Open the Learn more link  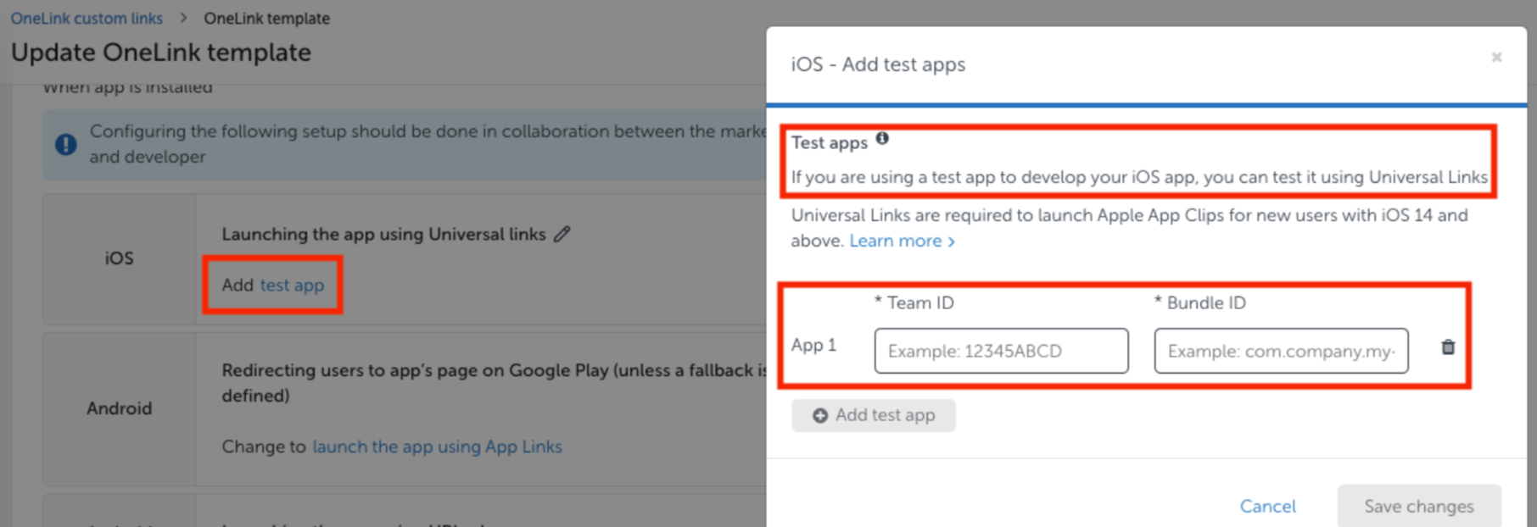[x=902, y=241]
